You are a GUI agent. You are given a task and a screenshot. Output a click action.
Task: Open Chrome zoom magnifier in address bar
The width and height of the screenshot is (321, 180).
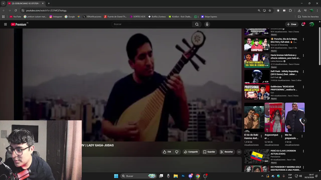point(259,10)
